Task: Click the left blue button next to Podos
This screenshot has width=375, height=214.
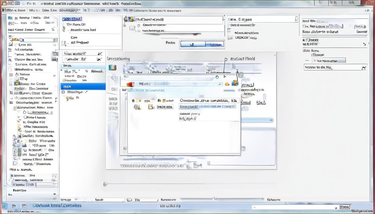Action: point(193,44)
